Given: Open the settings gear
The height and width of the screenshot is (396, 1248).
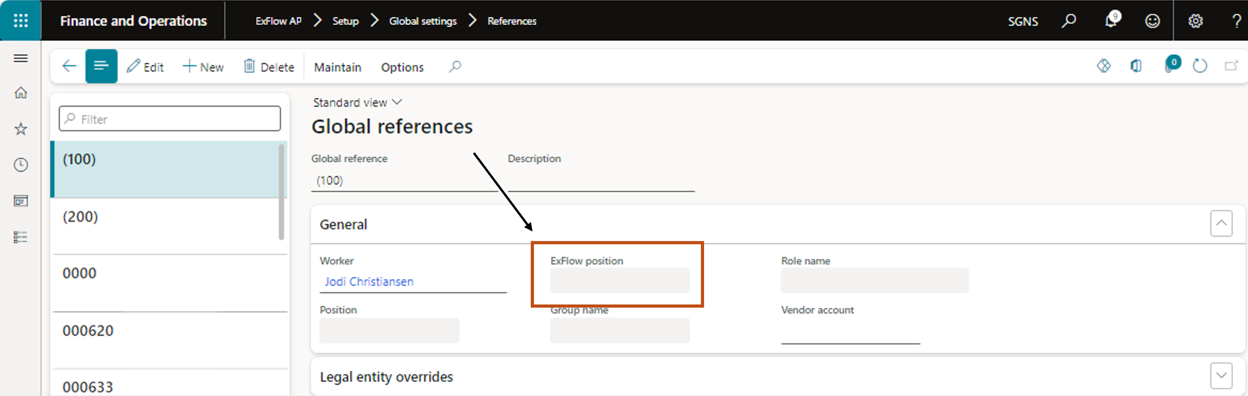Looking at the screenshot, I should [1195, 21].
